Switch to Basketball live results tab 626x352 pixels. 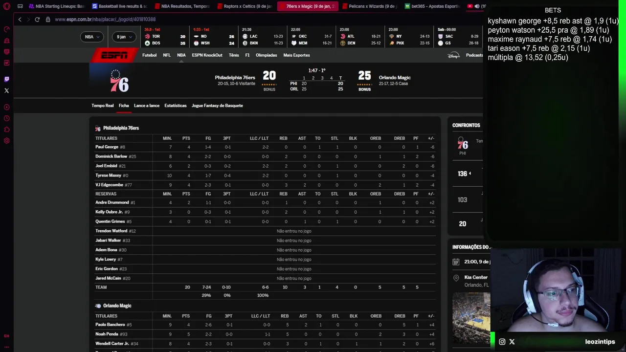coord(119,6)
